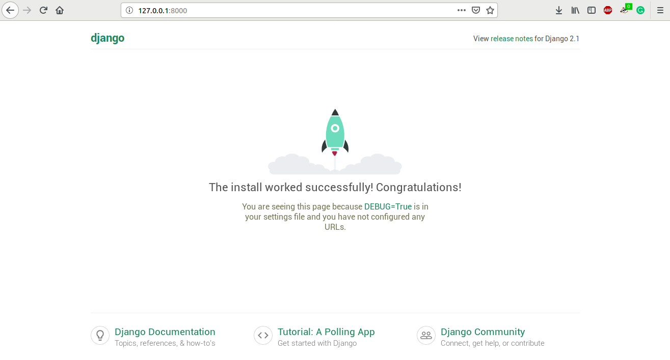Toggle the sidebar view
The image size is (670, 360).
point(592,10)
